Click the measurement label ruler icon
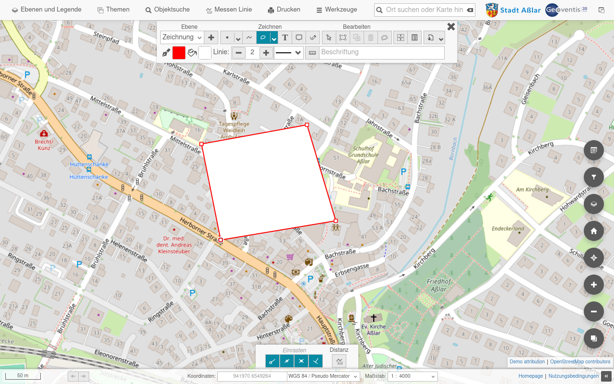The height and width of the screenshot is (384, 614). point(312,53)
